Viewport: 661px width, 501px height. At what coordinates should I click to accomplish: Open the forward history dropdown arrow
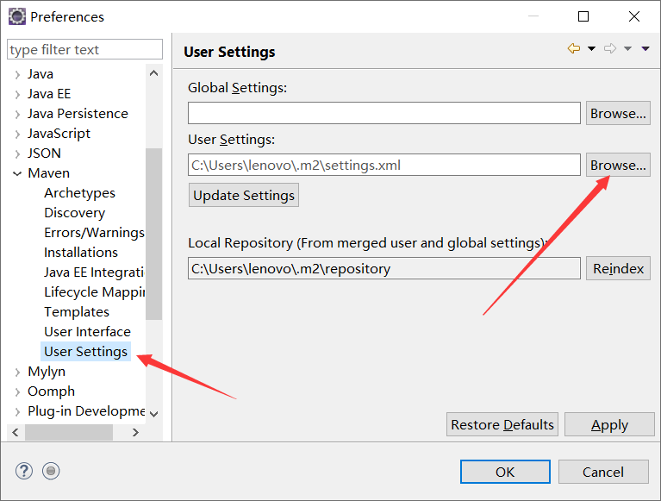click(x=627, y=48)
